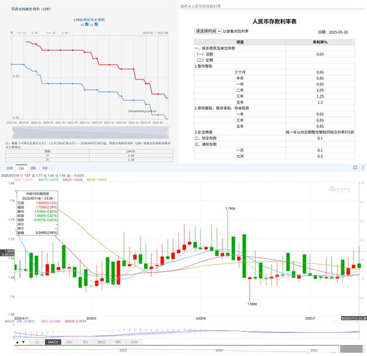
Task: Switch to the 分时 chart tab
Action: point(10,168)
